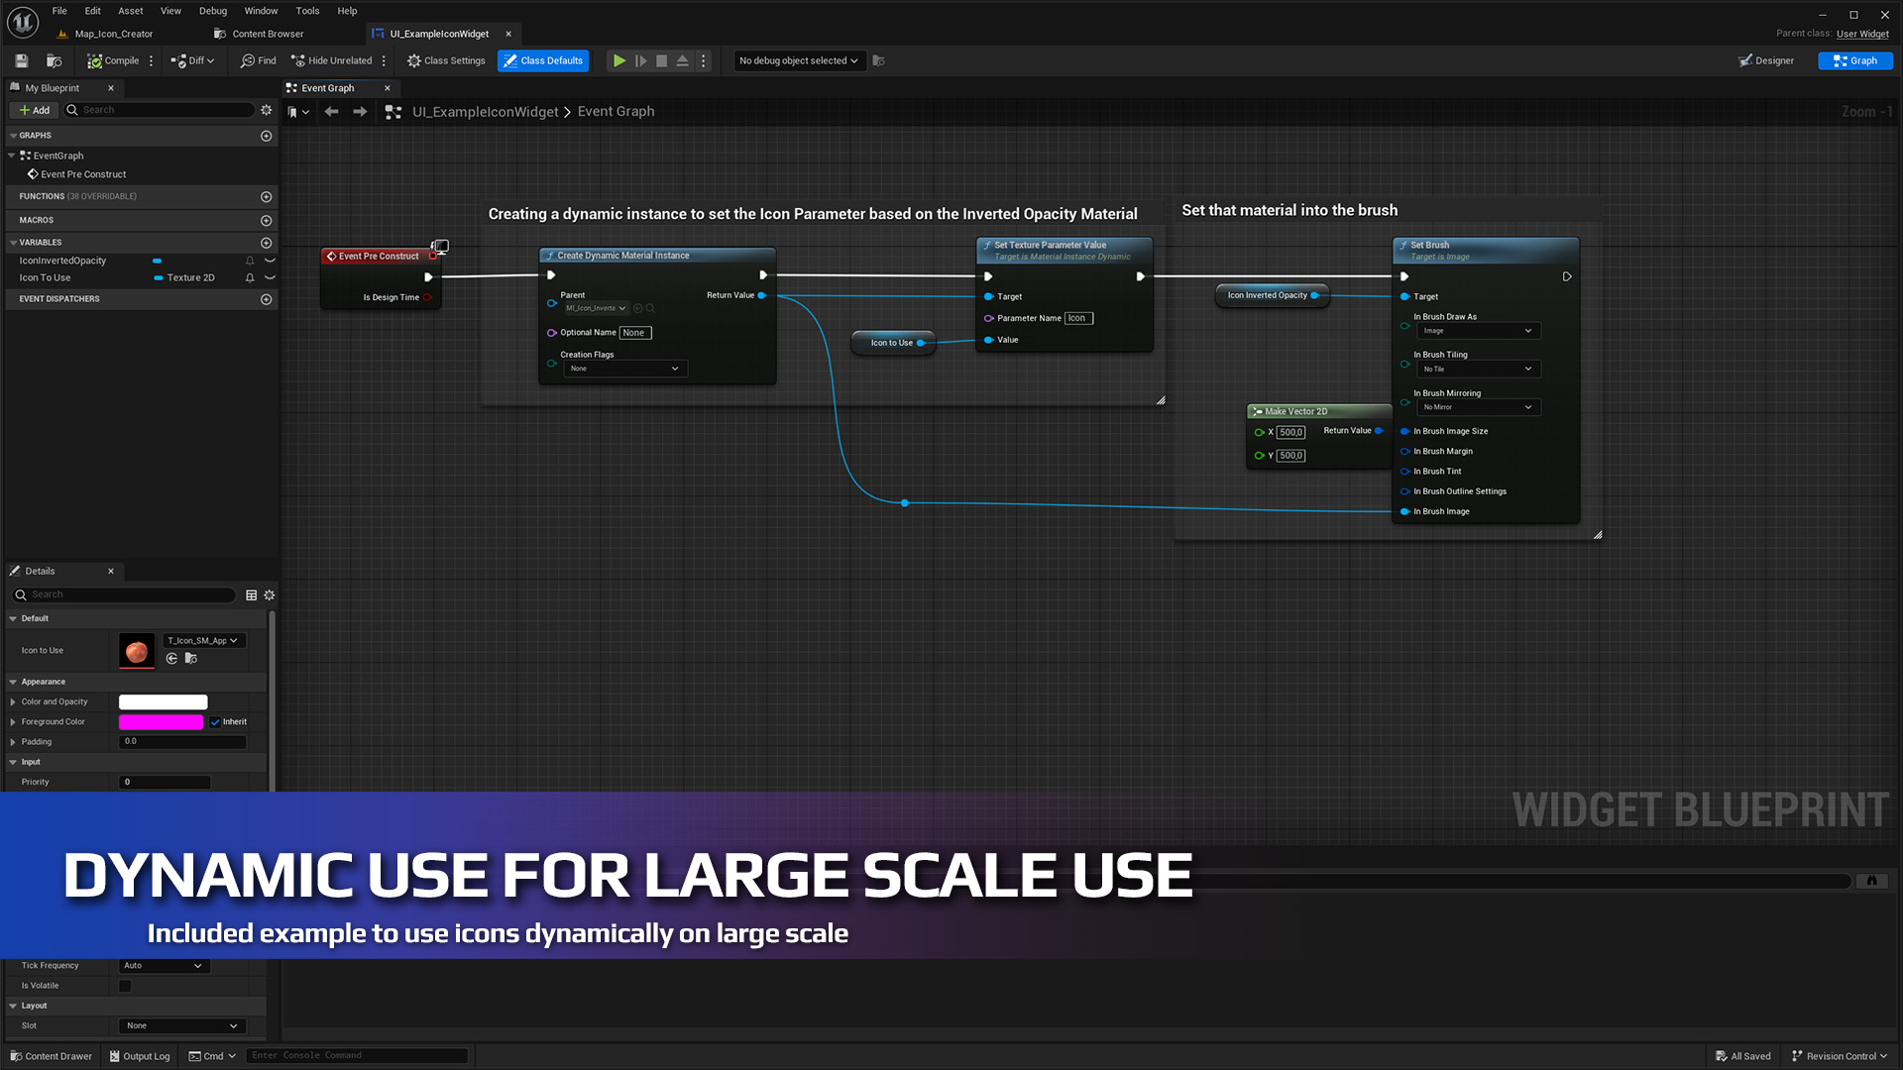1903x1070 pixels.
Task: Open In Brush Tiling dropdown
Action: (1477, 369)
